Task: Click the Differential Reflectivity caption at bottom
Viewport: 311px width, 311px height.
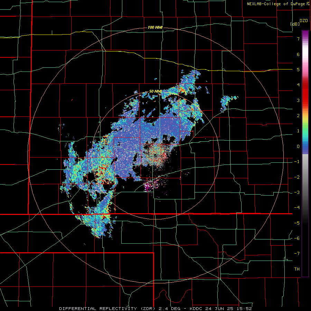Action: (x=155, y=309)
